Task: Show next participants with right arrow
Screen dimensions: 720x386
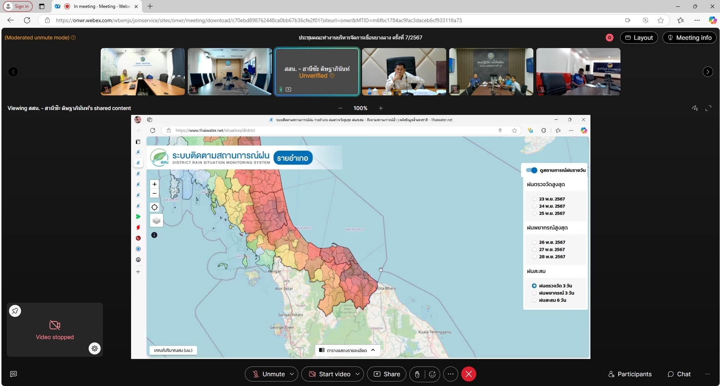Action: [708, 72]
